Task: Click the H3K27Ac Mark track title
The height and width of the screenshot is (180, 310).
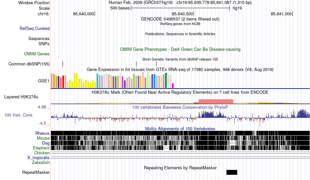Action: pyautogui.click(x=180, y=92)
